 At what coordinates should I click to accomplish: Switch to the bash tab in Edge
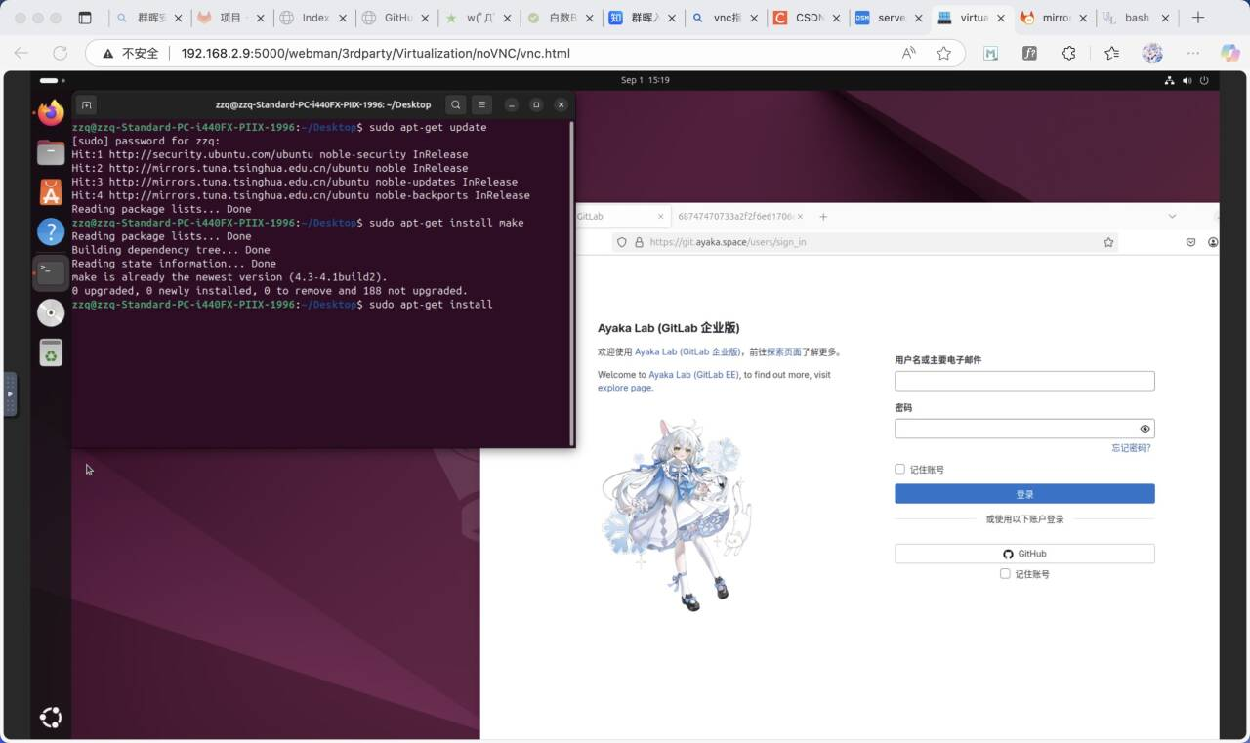pyautogui.click(x=1136, y=18)
